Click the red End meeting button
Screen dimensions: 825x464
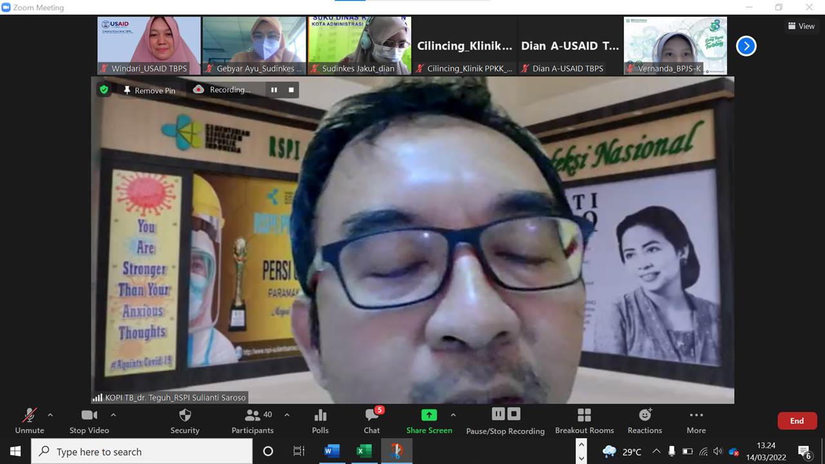[797, 421]
